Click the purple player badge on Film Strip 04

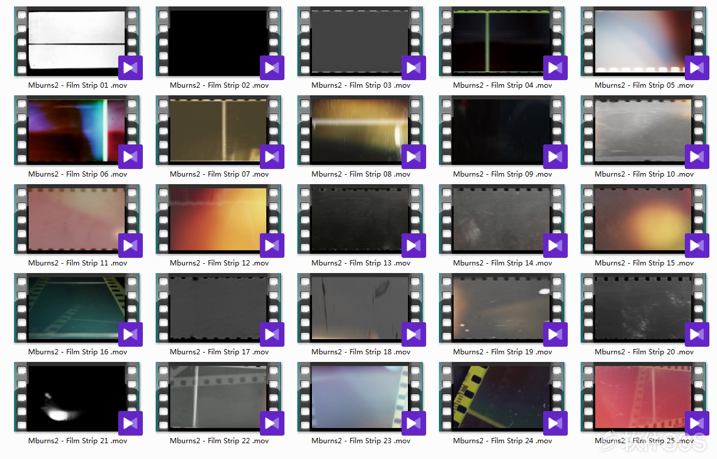[555, 68]
